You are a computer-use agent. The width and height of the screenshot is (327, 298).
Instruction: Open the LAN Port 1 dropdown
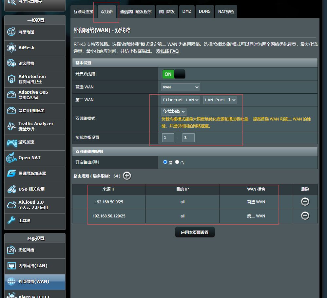coord(220,100)
